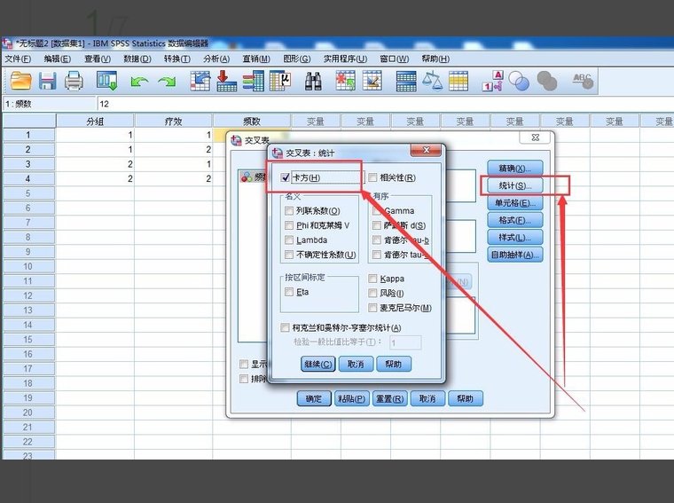This screenshot has width=674, height=503.
Task: Open the Recall recently used dialogs icon
Action: [x=106, y=81]
